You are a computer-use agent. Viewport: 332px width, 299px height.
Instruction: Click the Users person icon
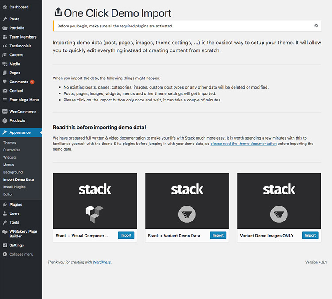tap(4, 214)
